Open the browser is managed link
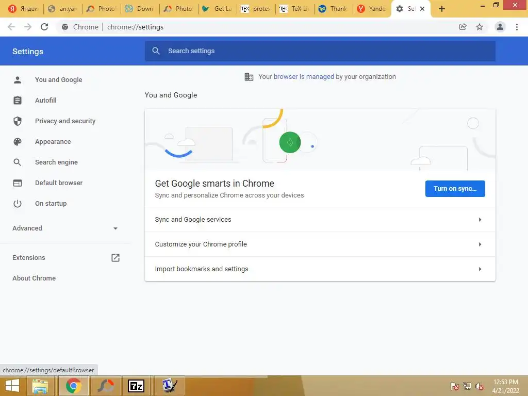 (x=304, y=77)
